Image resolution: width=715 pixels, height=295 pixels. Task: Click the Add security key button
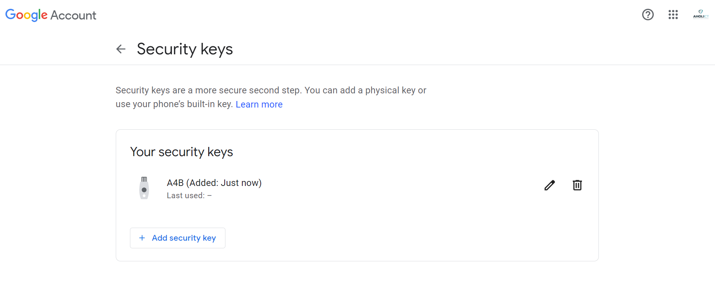[178, 238]
